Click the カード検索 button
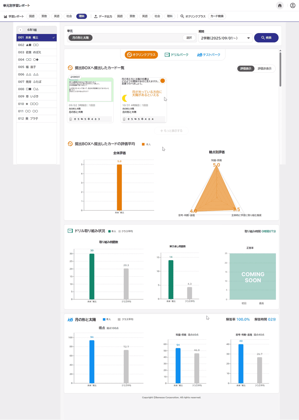Screen dimensions: 299x420 pyautogui.click(x=217, y=16)
